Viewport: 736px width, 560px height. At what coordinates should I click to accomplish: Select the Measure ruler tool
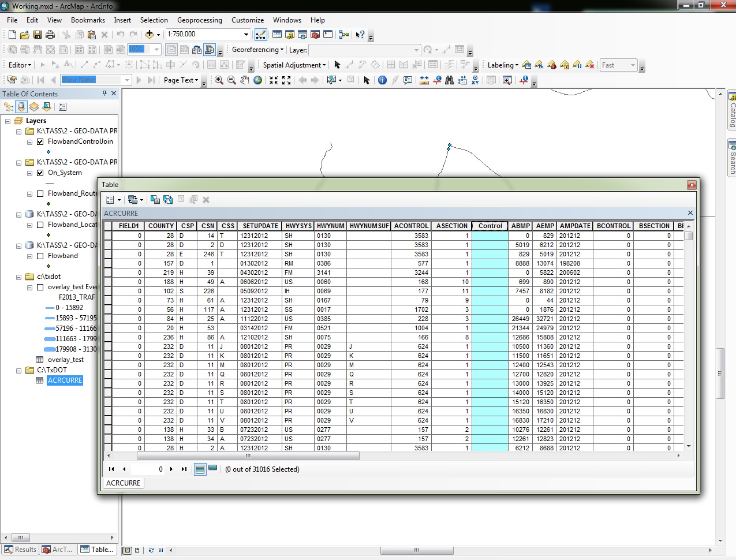tap(424, 80)
